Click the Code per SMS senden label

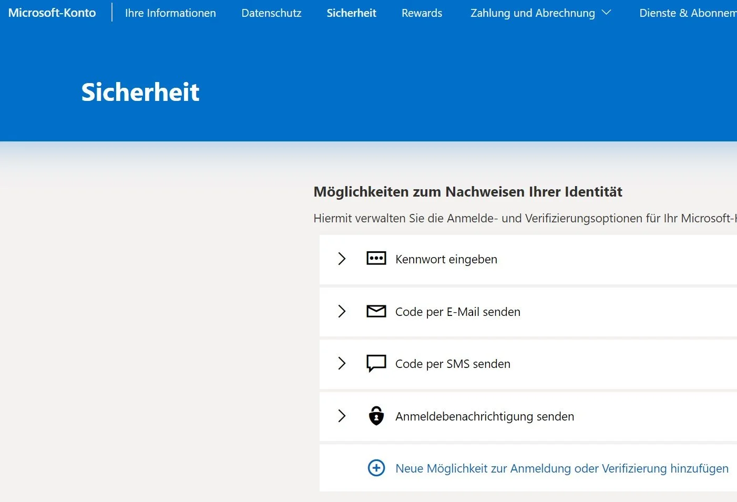(x=453, y=364)
